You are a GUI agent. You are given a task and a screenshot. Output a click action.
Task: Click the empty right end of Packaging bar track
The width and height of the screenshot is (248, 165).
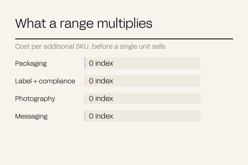(190, 63)
